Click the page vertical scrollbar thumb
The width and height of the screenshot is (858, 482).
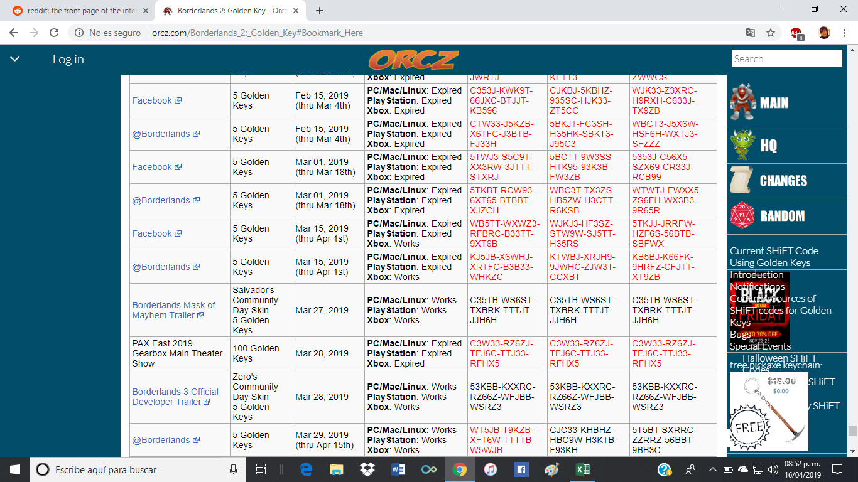point(852,431)
